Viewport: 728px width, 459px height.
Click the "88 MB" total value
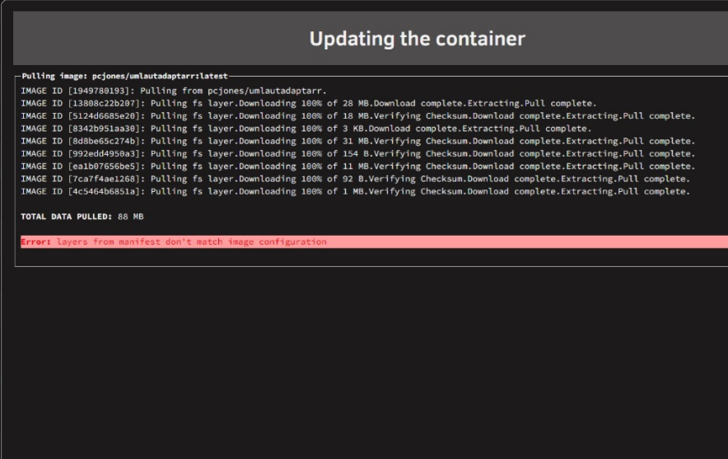coord(130,217)
